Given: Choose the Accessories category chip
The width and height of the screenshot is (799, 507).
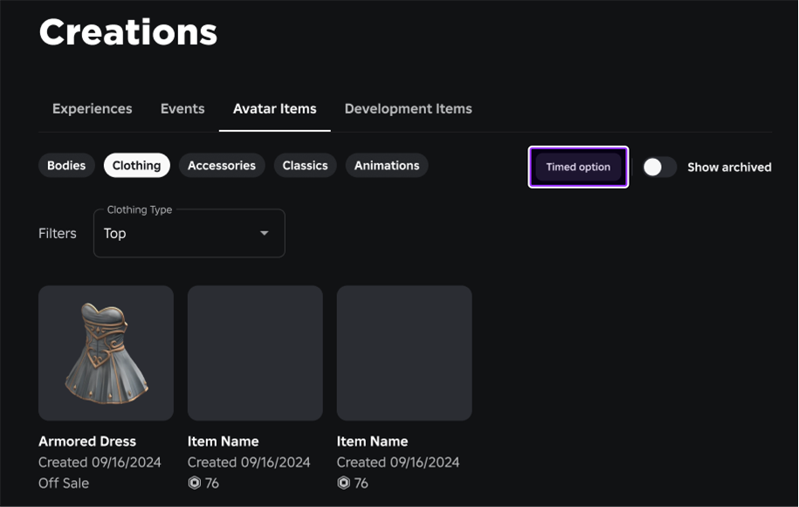Looking at the screenshot, I should click(x=222, y=166).
